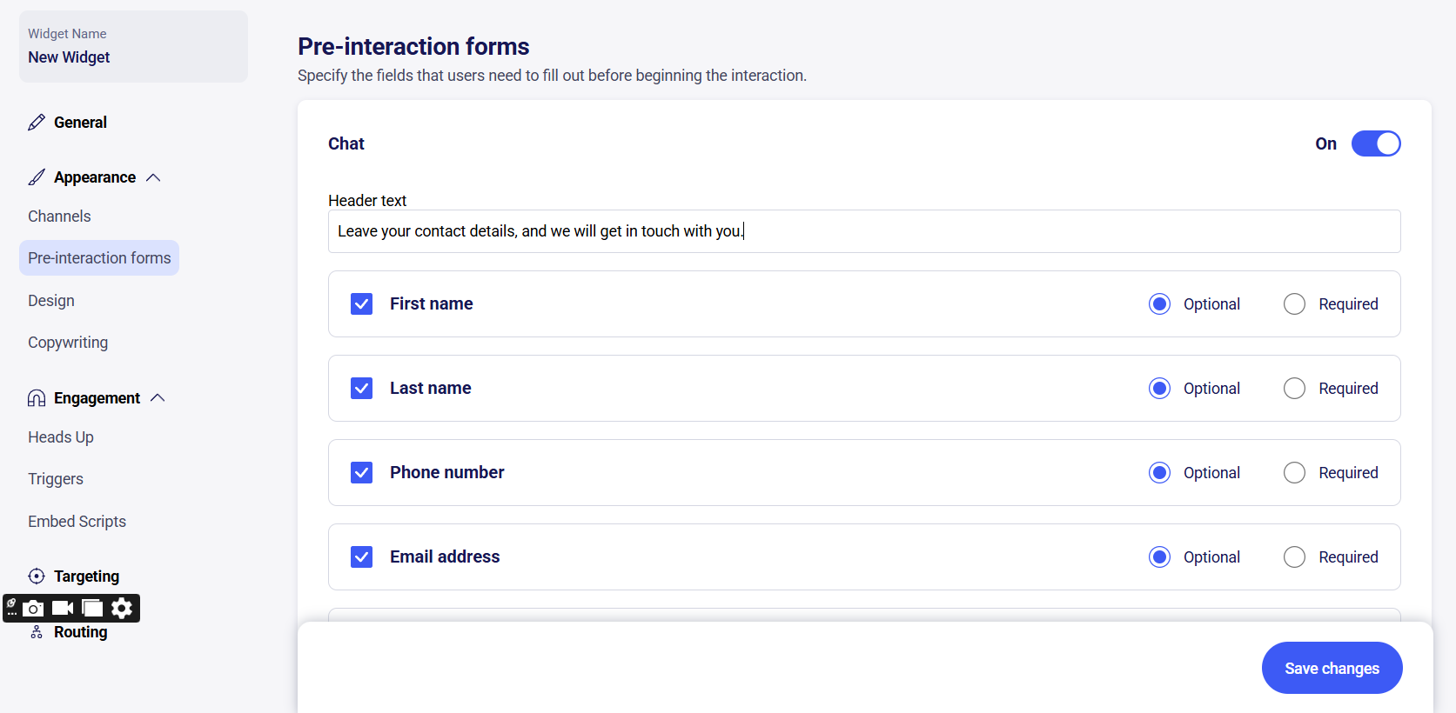Save changes to the widget
The image size is (1456, 713).
point(1332,668)
